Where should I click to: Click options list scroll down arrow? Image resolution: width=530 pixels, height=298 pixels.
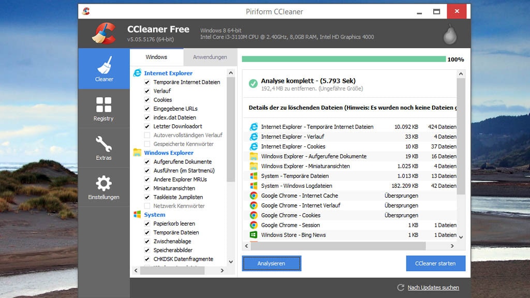click(231, 262)
